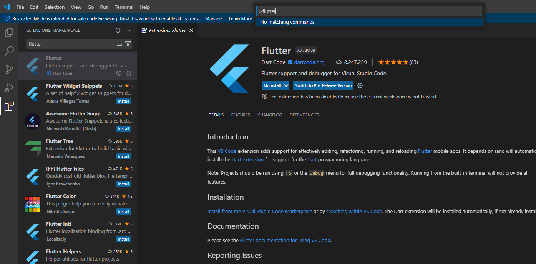Select the Flutter Intl list item
The width and height of the screenshot is (536, 264).
click(78, 231)
